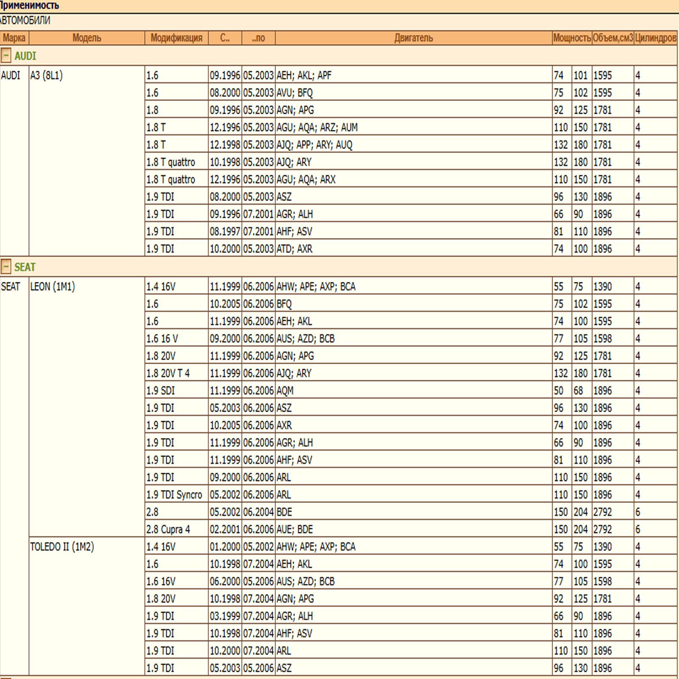Sort by the Модель column header

(87, 38)
